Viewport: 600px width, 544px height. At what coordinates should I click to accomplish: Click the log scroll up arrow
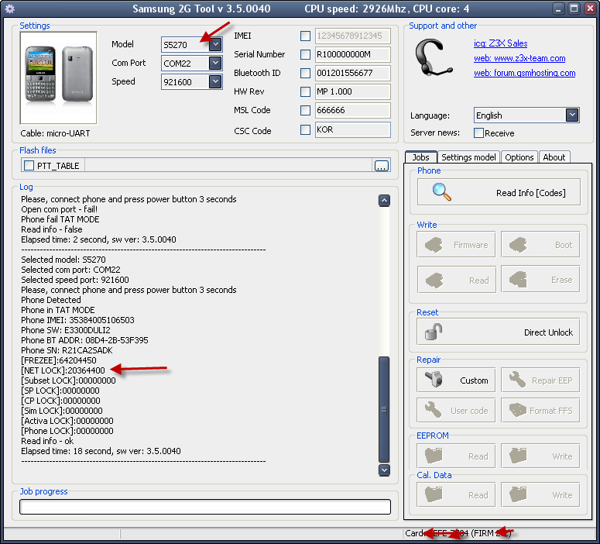pos(384,201)
